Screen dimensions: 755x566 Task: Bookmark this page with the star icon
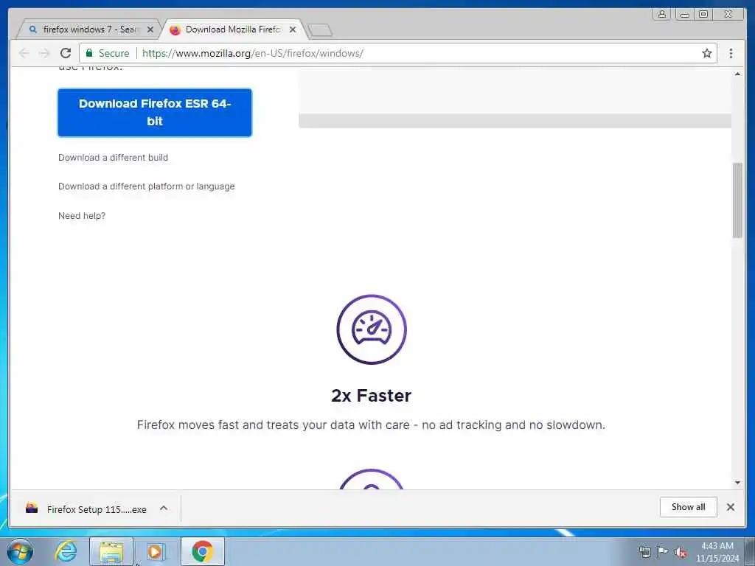tap(706, 53)
